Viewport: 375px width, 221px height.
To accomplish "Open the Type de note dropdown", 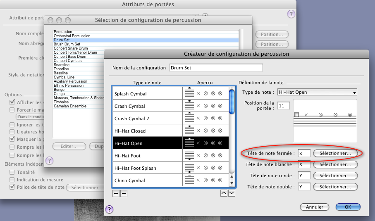I will [317, 92].
